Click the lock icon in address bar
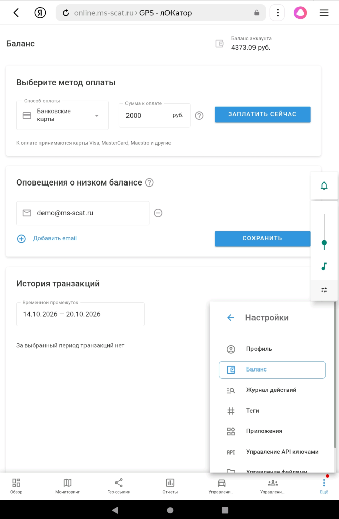The image size is (339, 519). point(257,13)
